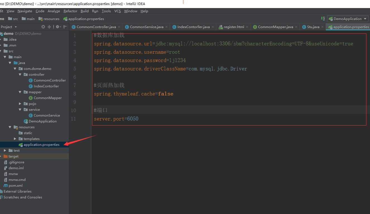370x214 pixels.
Task: Expand the pojo package arrow
Action: 20,104
